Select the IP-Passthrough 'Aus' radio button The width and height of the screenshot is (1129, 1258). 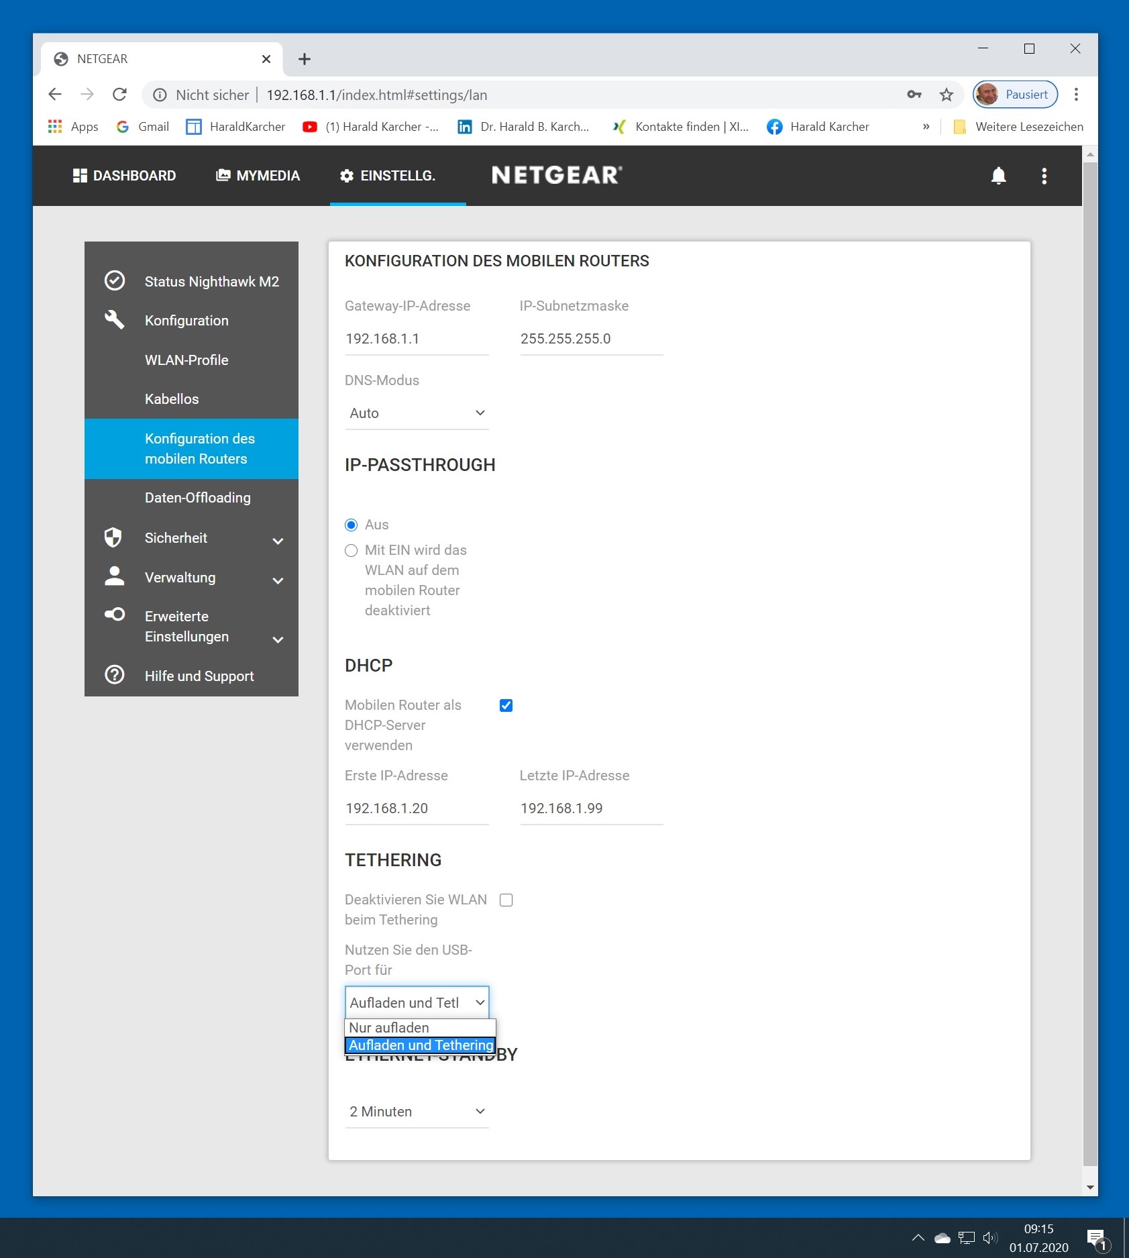click(x=351, y=525)
